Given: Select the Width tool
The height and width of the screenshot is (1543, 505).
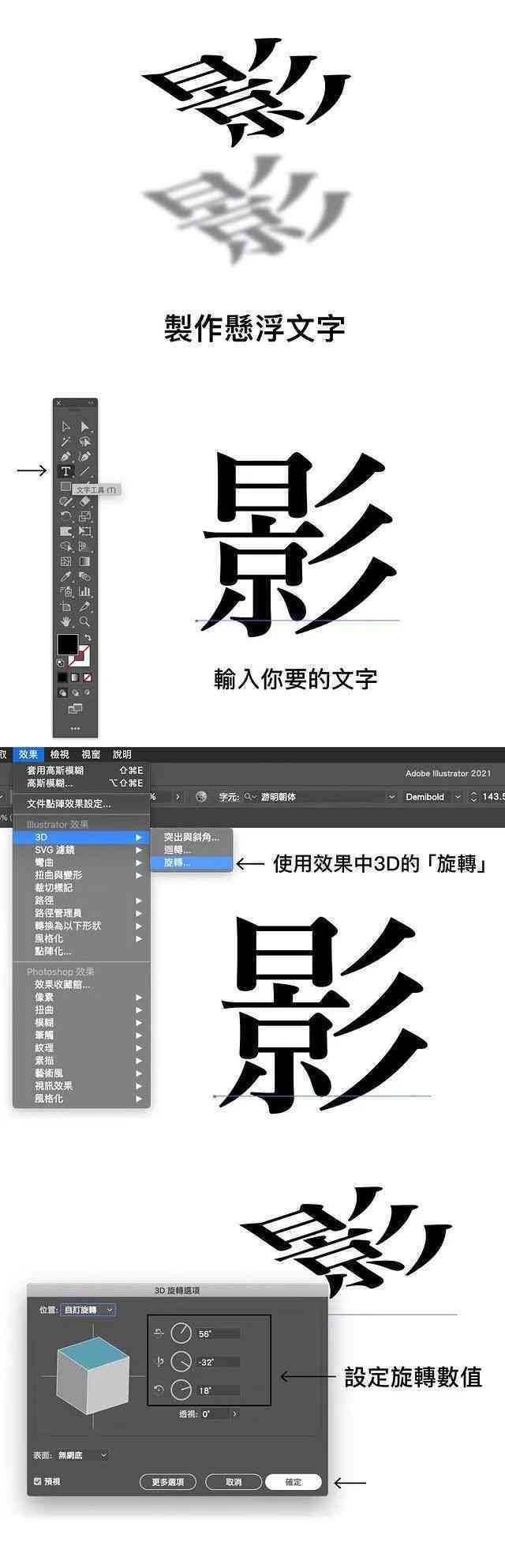Looking at the screenshot, I should click(x=65, y=530).
